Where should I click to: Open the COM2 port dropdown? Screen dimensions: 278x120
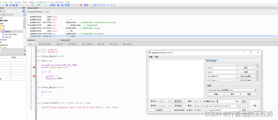point(164,101)
